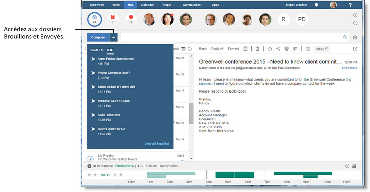This screenshot has width=370, height=192.
Task: Click the PD contact bubble
Action: coord(301,19)
